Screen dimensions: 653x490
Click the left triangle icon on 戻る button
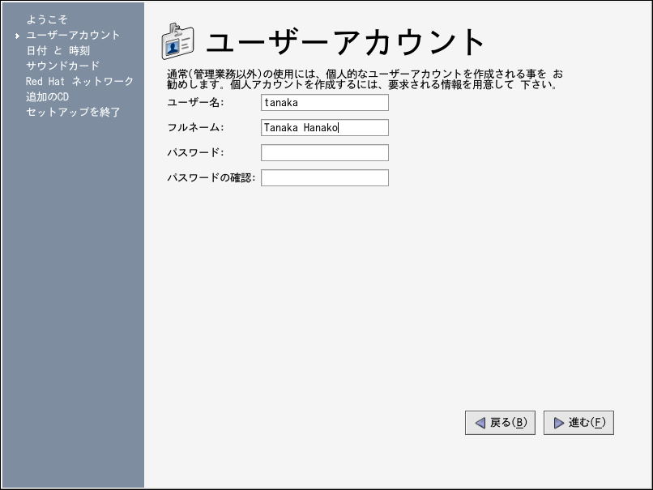[480, 423]
